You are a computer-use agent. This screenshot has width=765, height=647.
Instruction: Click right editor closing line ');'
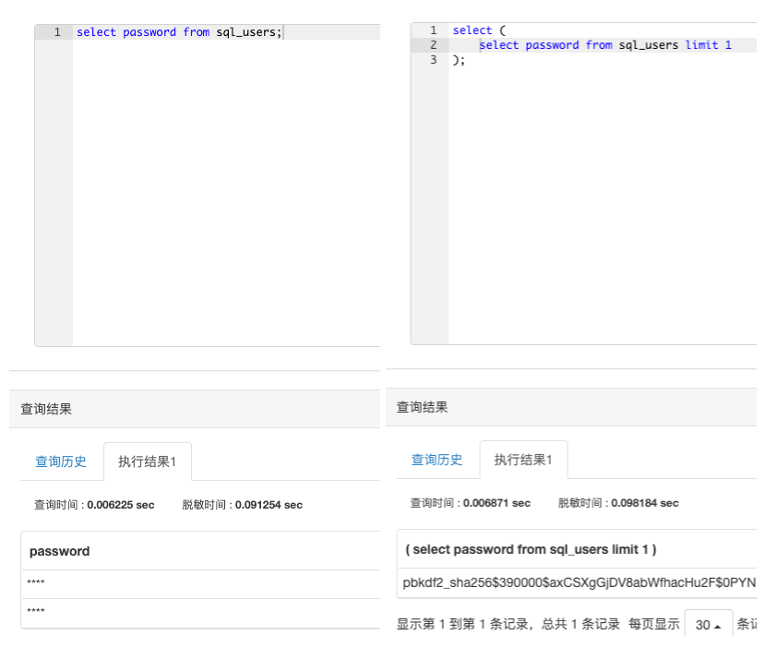point(459,60)
